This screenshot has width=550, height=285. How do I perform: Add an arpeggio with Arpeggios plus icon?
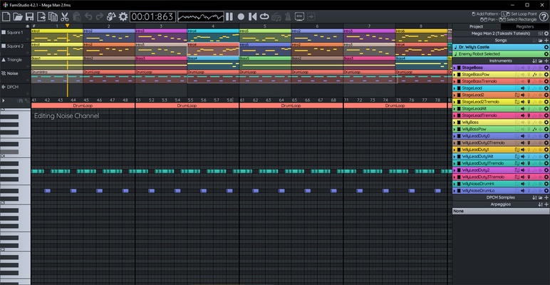pos(546,204)
